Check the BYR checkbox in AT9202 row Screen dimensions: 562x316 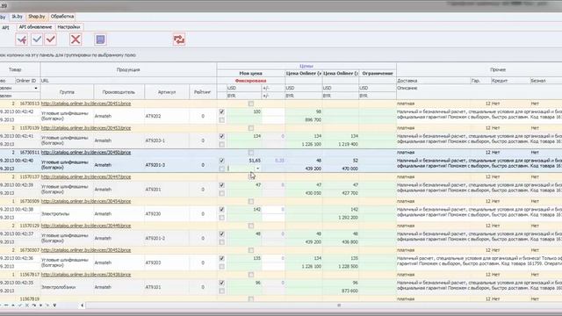click(221, 120)
